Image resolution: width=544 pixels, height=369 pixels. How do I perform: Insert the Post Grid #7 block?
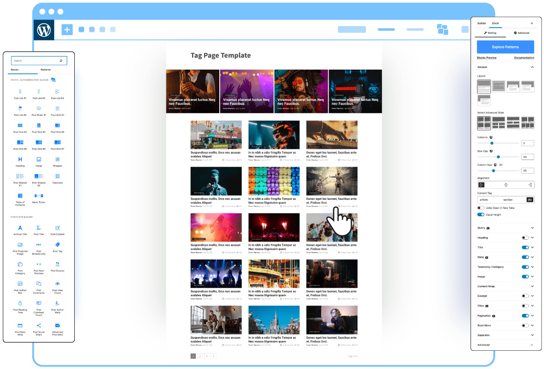(x=57, y=145)
